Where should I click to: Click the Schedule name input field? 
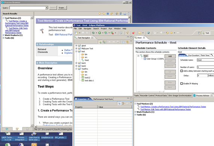coord(205,60)
